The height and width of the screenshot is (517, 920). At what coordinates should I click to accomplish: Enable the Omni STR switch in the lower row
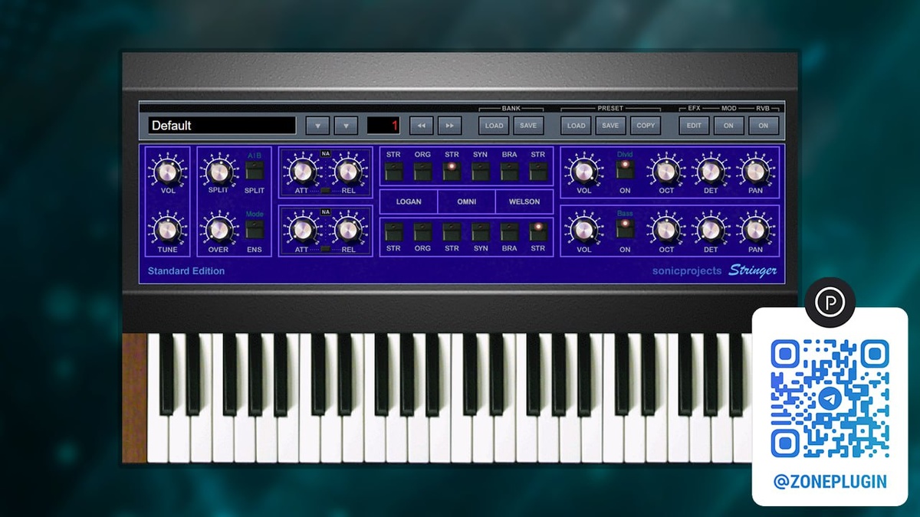(x=452, y=231)
